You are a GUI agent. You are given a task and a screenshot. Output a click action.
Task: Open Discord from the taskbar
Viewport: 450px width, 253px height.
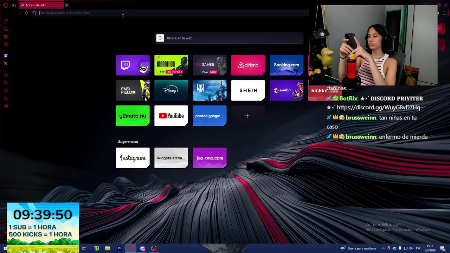[142, 248]
